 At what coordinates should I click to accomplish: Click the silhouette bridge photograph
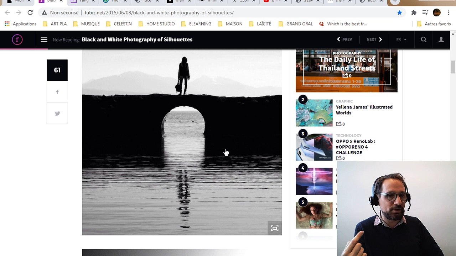pos(182,142)
